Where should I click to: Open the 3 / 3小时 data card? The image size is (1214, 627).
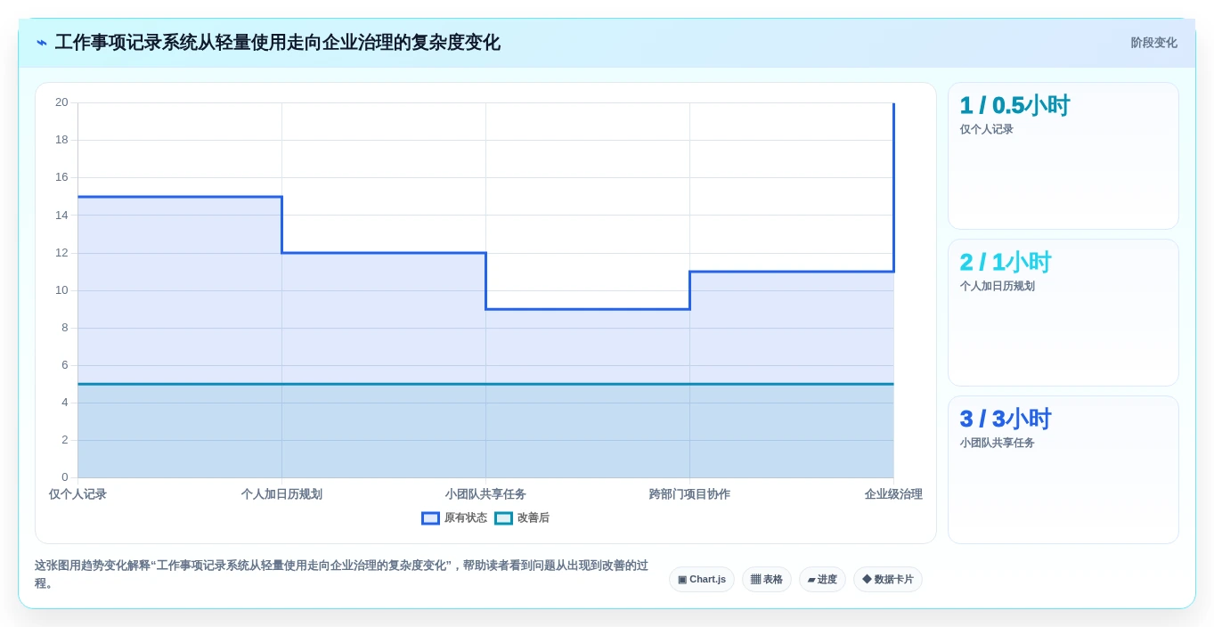pyautogui.click(x=1063, y=469)
